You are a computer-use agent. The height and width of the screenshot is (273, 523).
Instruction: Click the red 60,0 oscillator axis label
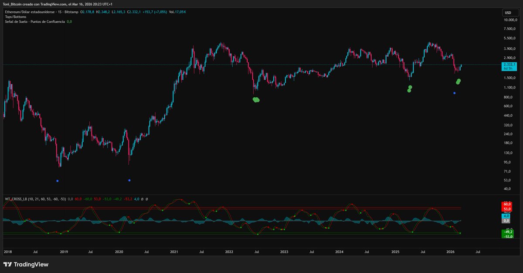pyautogui.click(x=508, y=205)
